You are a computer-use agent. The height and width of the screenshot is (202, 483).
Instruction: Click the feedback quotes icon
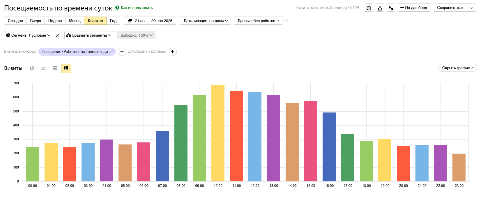tap(391, 8)
